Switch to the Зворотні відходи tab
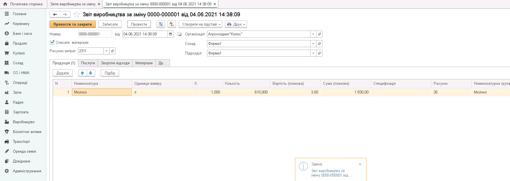 point(115,63)
